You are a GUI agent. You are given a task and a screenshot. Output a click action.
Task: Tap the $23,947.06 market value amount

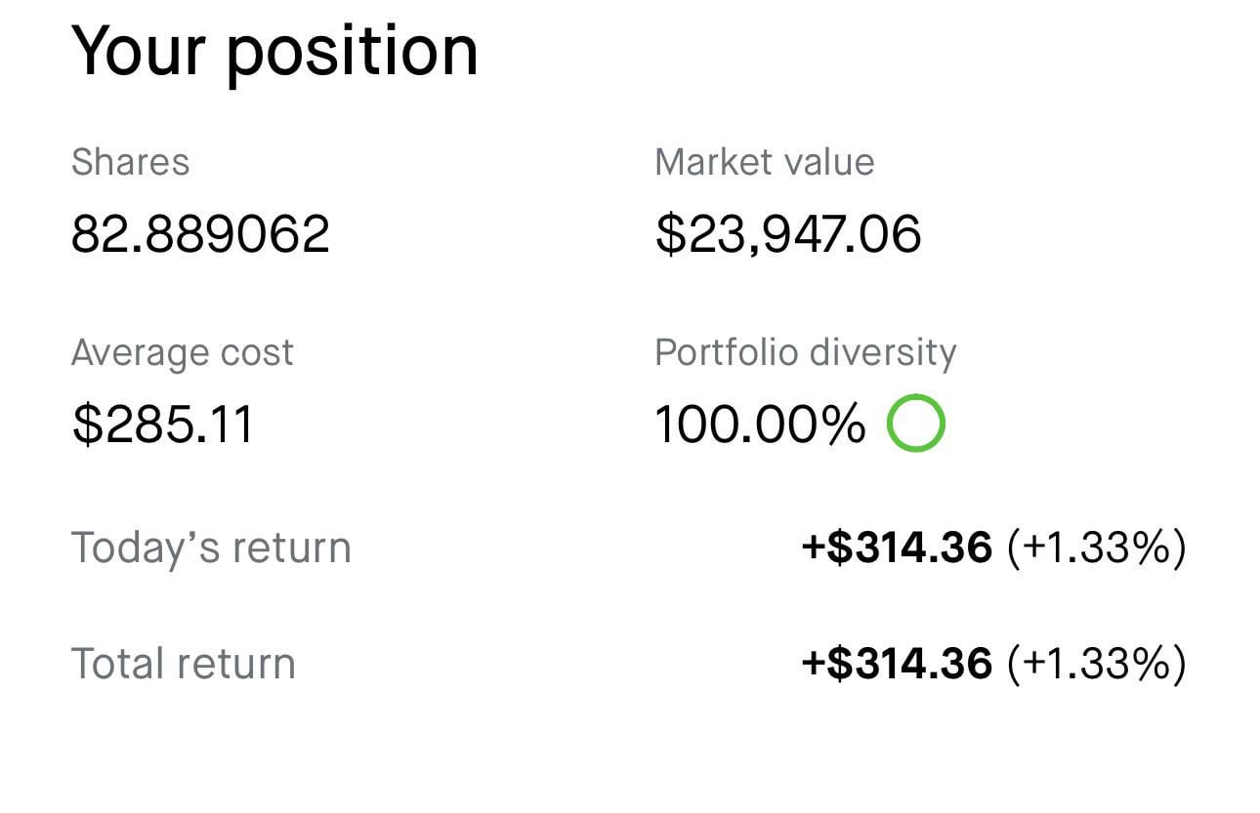coord(787,234)
